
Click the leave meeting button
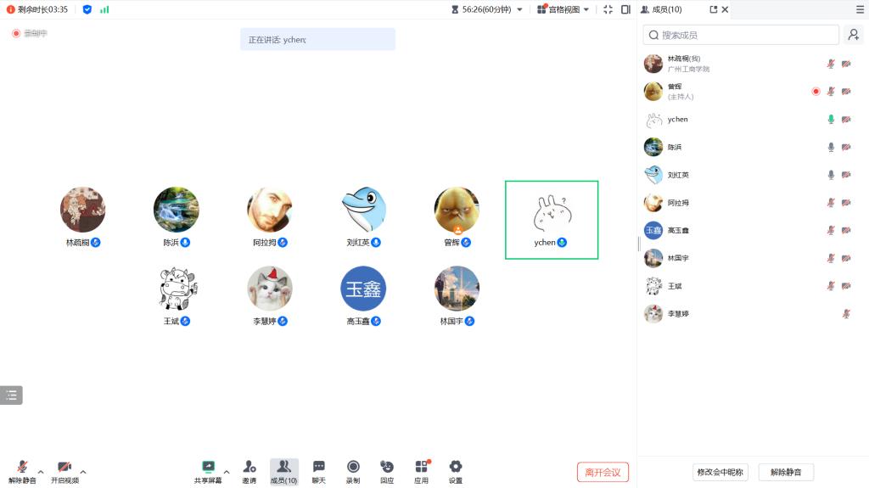pyautogui.click(x=603, y=472)
